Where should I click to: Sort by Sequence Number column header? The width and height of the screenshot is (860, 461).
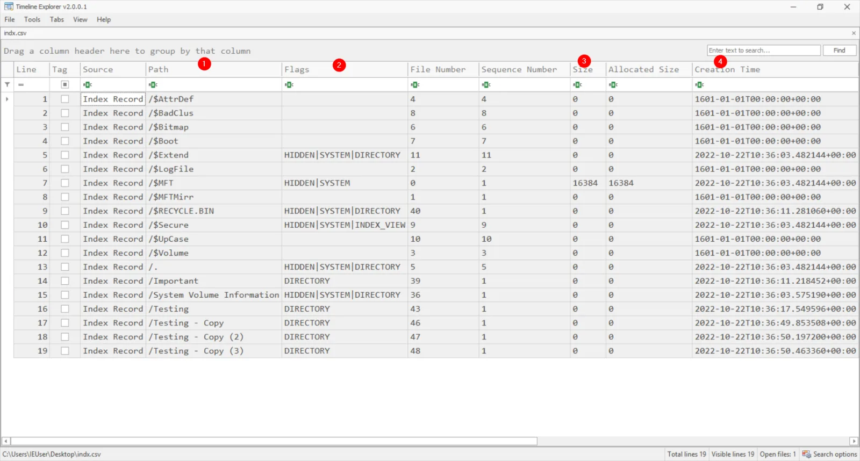pyautogui.click(x=525, y=69)
